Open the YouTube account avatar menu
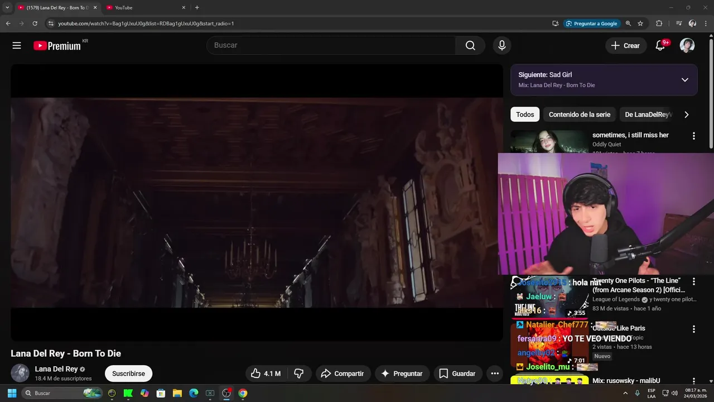This screenshot has height=402, width=714. (687, 46)
